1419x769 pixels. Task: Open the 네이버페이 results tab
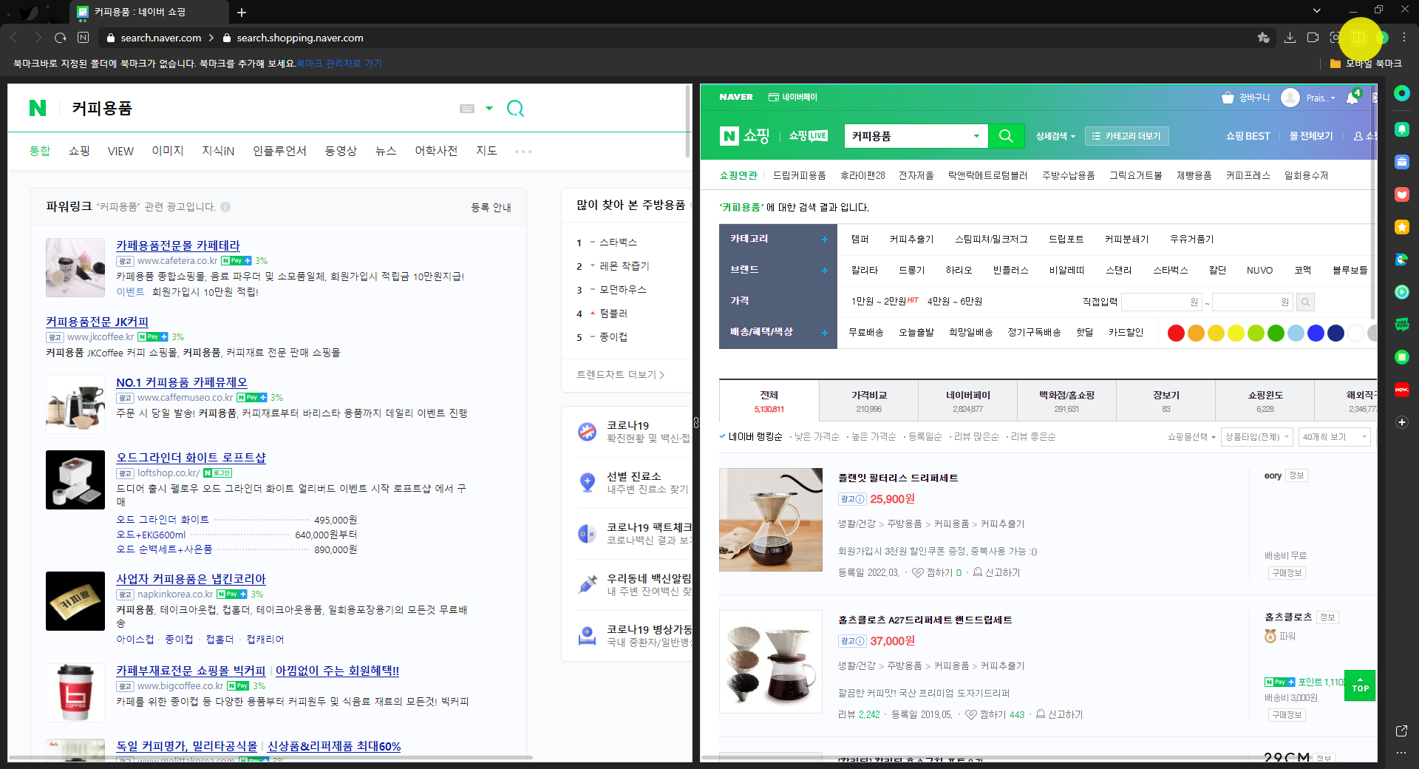967,401
